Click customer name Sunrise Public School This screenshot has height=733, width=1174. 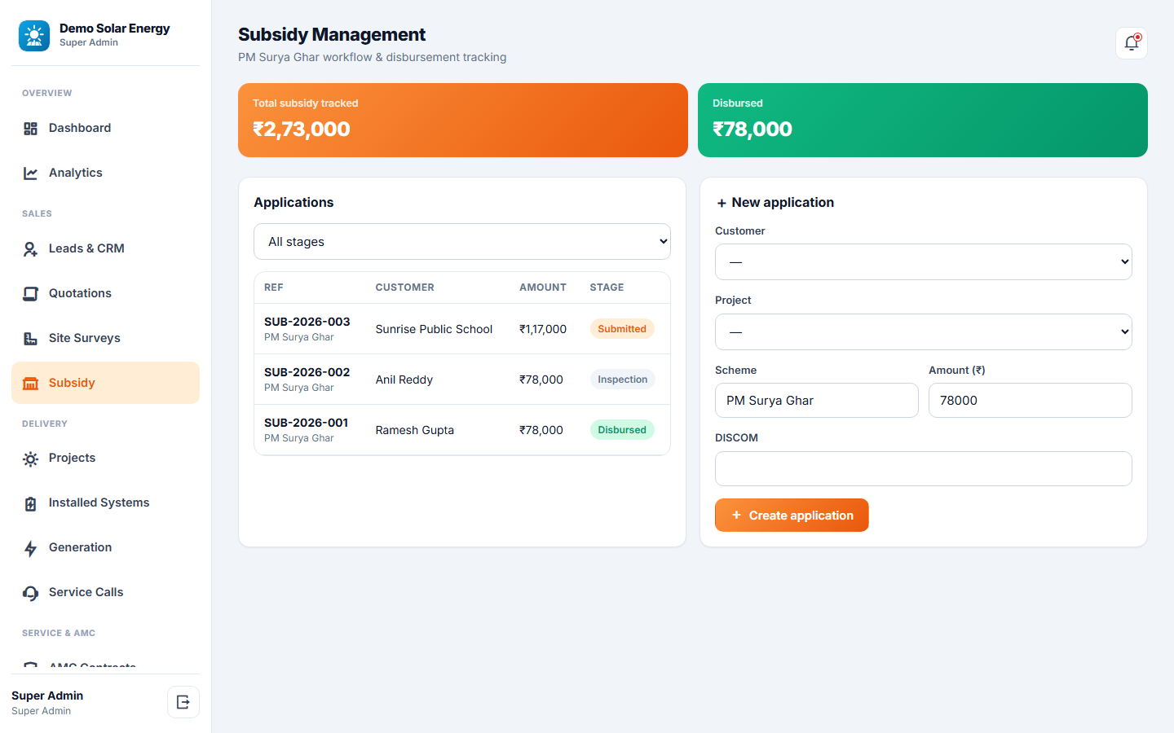click(434, 329)
